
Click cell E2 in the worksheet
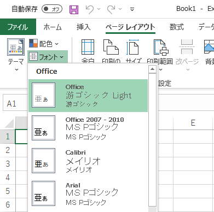tap(193, 150)
